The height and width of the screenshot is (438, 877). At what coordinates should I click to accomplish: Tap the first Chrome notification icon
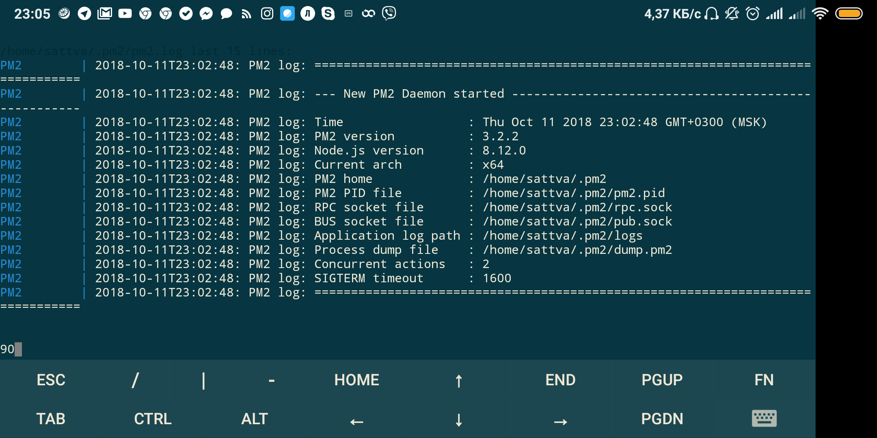click(x=145, y=14)
